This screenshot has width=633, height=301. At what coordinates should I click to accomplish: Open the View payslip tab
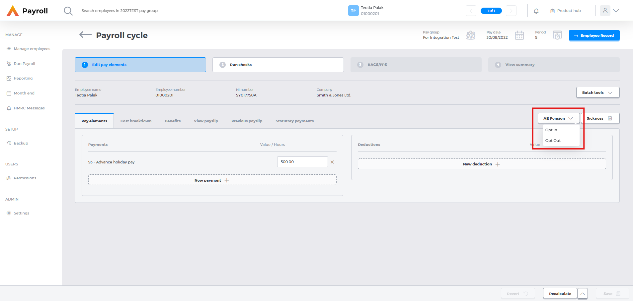pyautogui.click(x=206, y=121)
